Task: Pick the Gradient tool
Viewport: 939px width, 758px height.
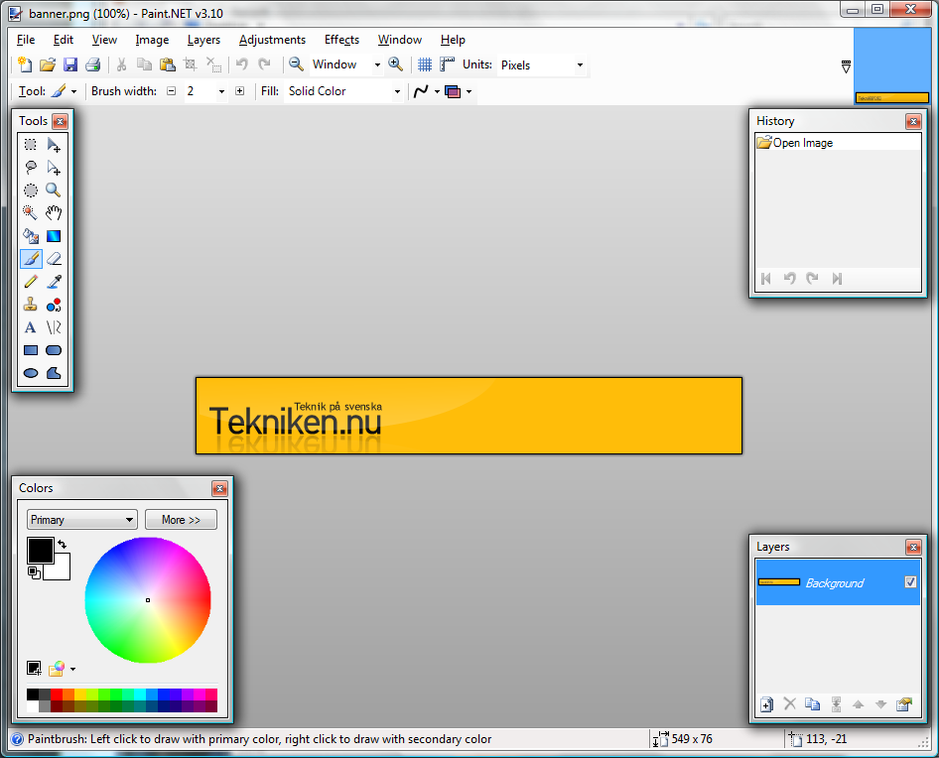Action: click(x=54, y=236)
